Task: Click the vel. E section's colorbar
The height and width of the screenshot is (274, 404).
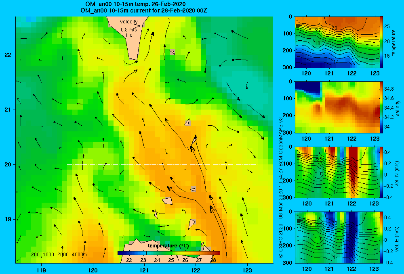Action: (x=381, y=237)
